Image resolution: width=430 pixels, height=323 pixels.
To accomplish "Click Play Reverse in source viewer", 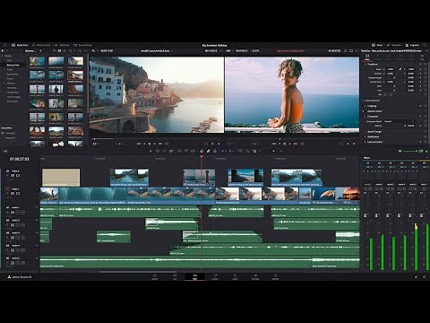I will [144, 144].
